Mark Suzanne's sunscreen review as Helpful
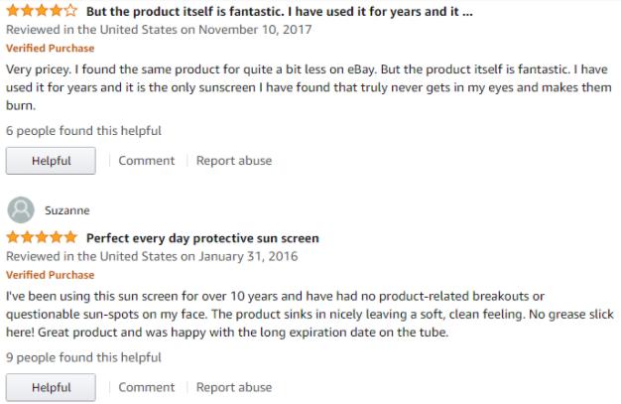Viewport: 621px width, 404px height. click(51, 387)
